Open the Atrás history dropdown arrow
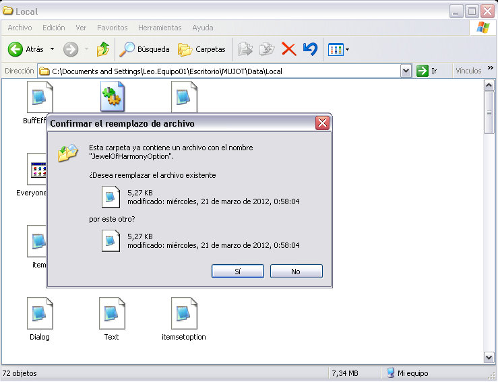Screen dimensions: 498x382 point(52,49)
